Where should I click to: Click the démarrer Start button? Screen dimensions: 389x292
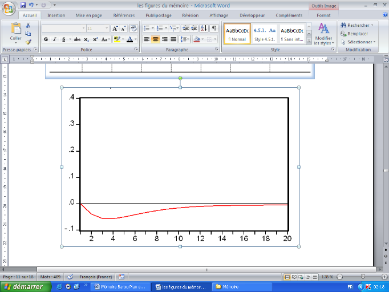coord(22,287)
